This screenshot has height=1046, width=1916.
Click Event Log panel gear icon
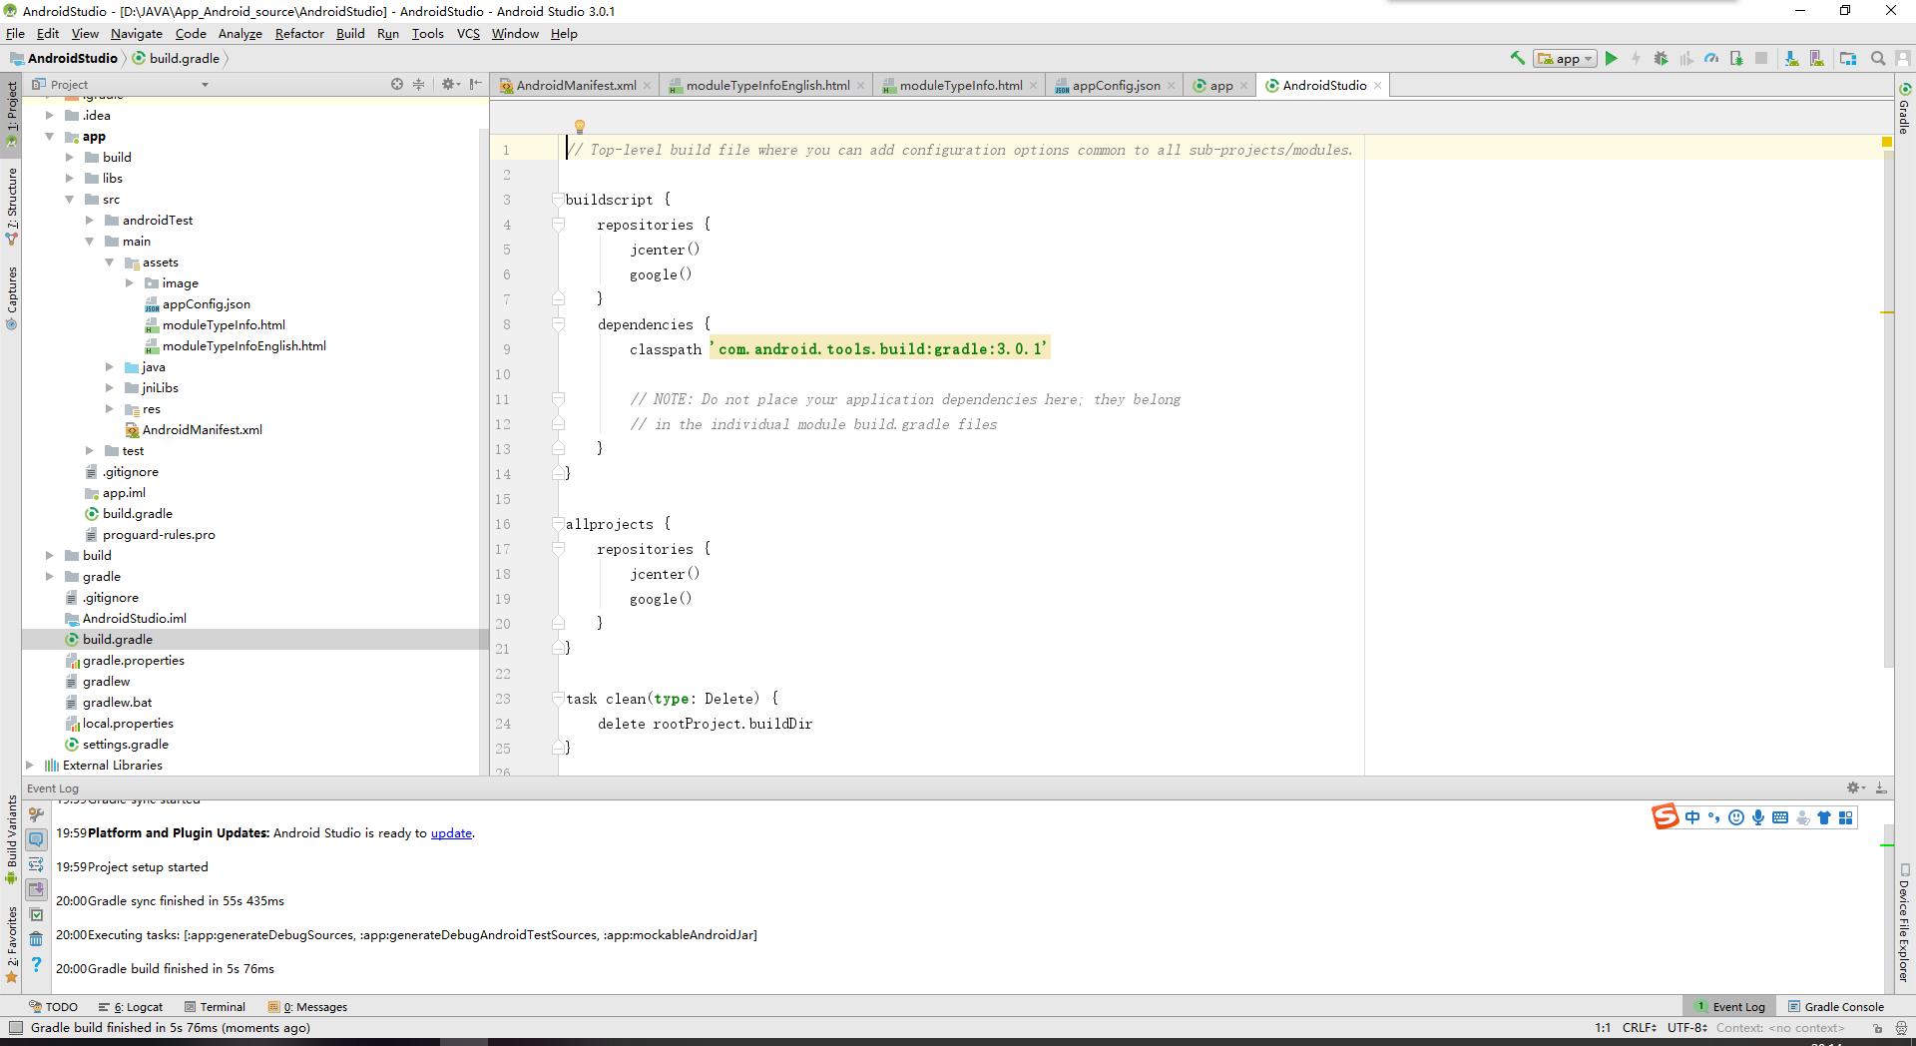coord(1854,787)
